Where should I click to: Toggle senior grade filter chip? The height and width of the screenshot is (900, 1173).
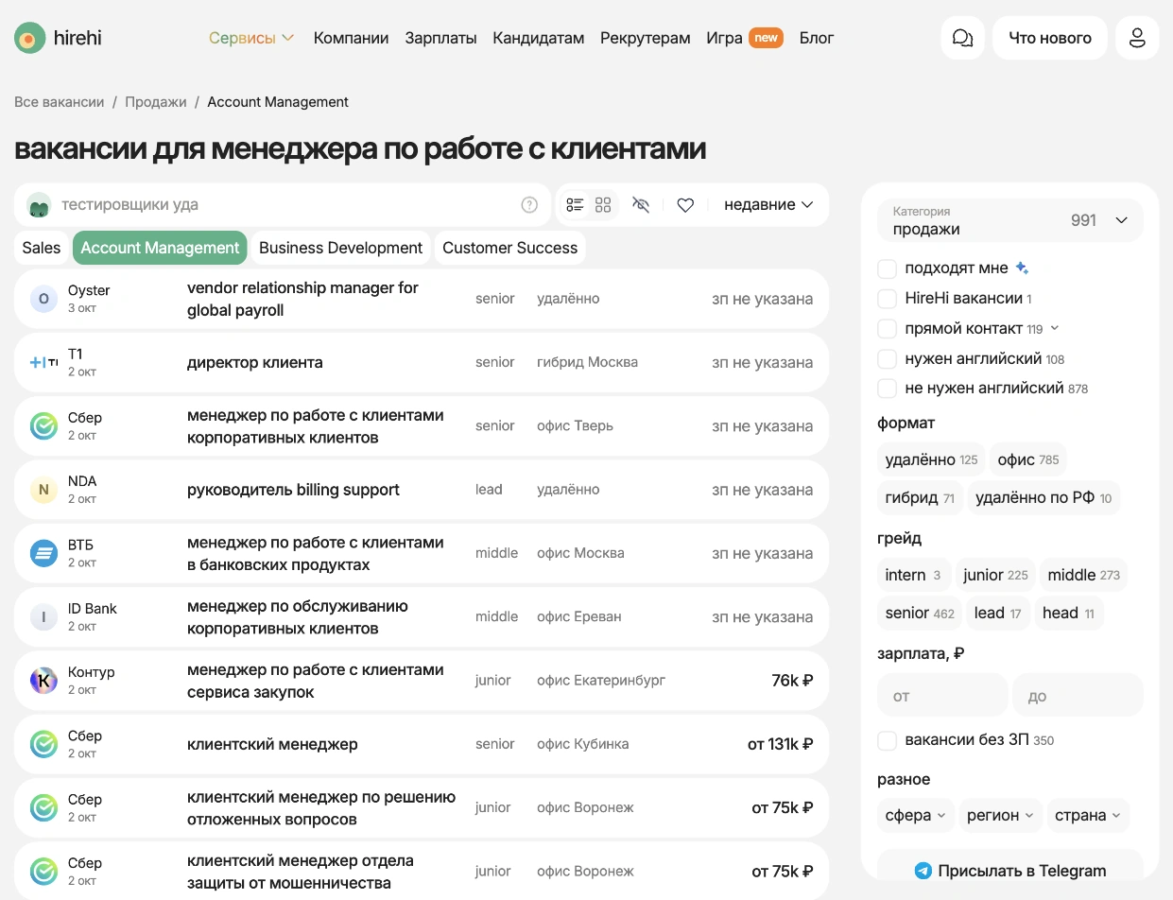click(920, 613)
